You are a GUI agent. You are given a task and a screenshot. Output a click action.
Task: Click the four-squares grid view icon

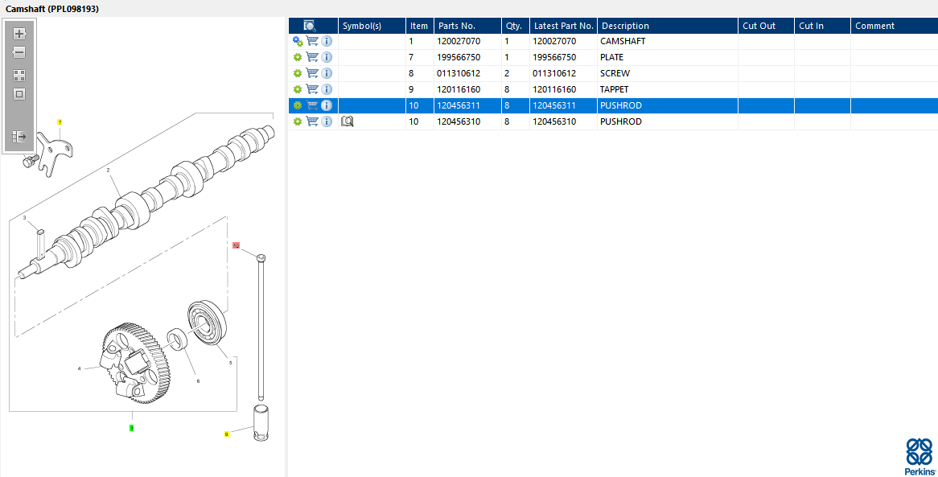tap(19, 76)
